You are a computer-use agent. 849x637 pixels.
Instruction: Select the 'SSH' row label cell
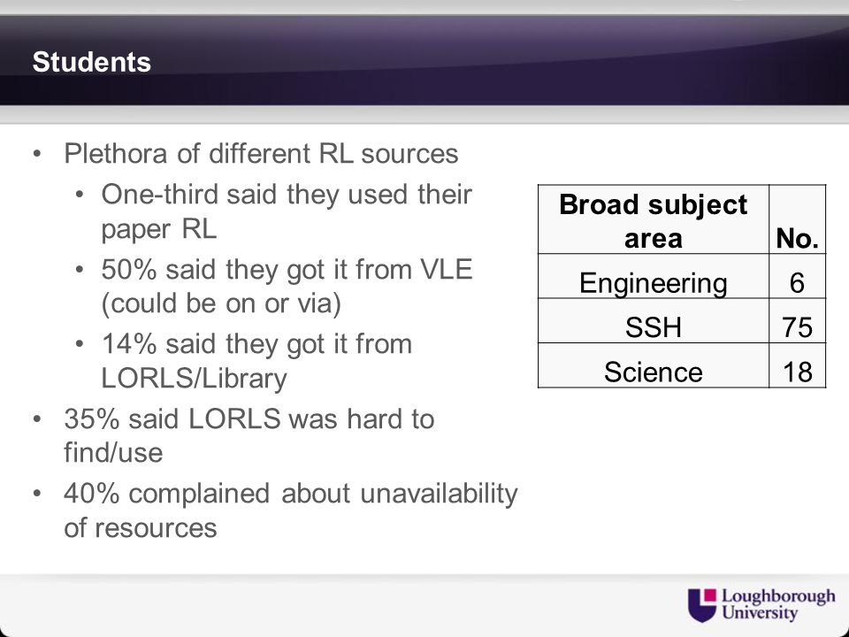click(653, 327)
